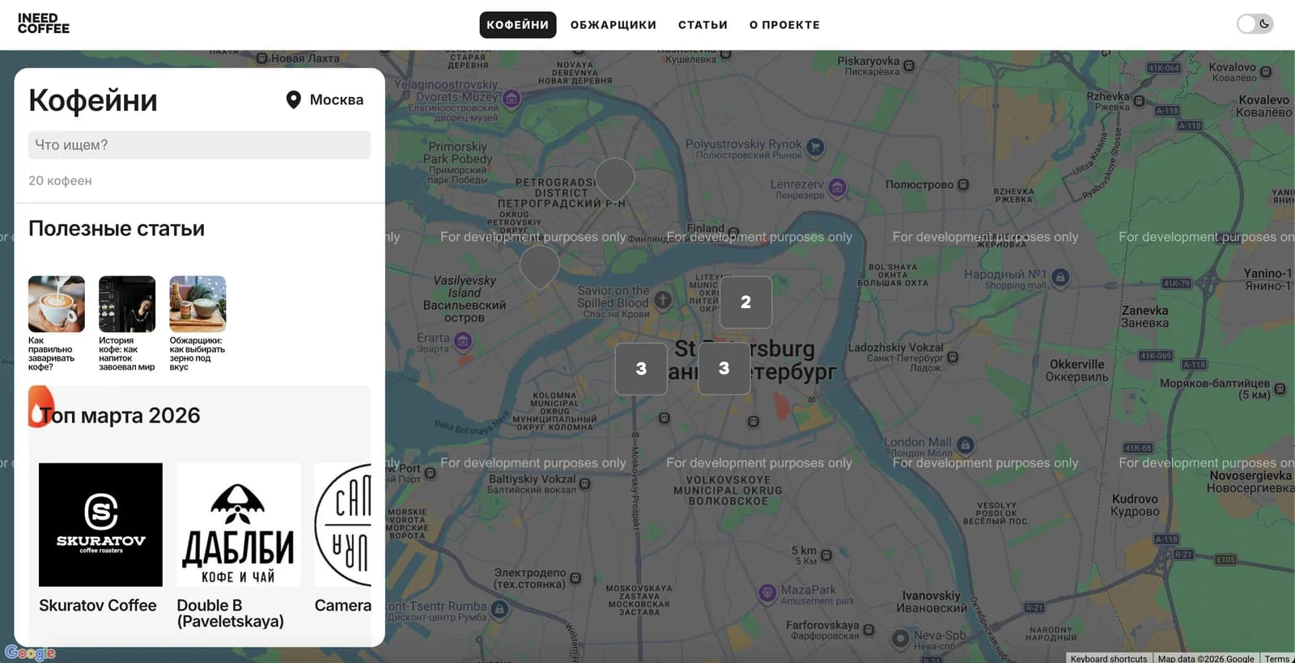The width and height of the screenshot is (1295, 663).
Task: Focus the 'Что ищем?' search field
Action: click(199, 146)
